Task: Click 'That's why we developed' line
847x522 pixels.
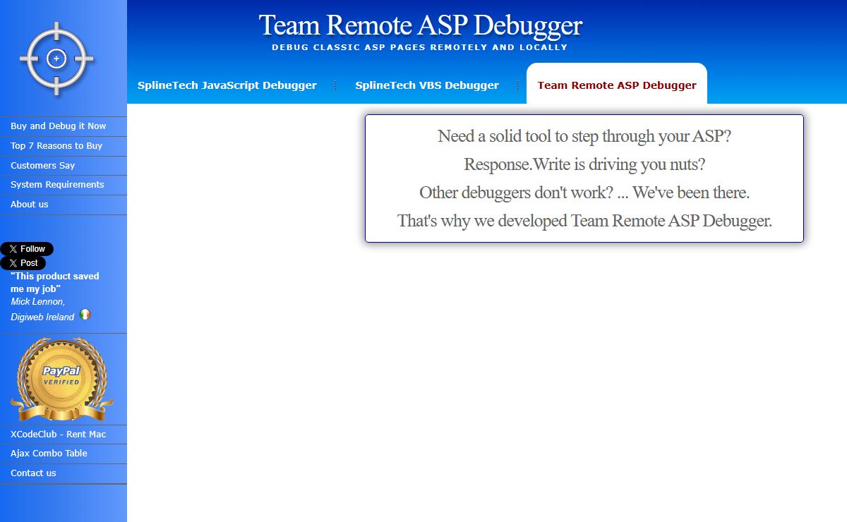Action: (584, 221)
